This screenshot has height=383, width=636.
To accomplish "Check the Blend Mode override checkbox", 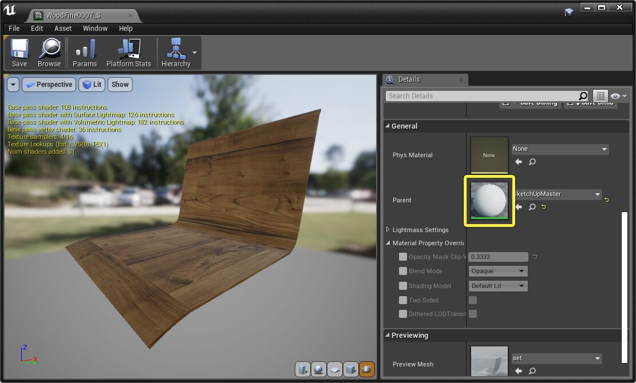I will point(402,271).
